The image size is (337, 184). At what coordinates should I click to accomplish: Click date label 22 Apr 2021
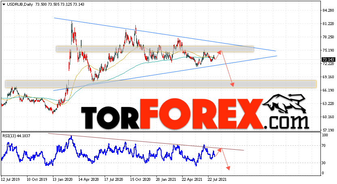click(x=191, y=179)
